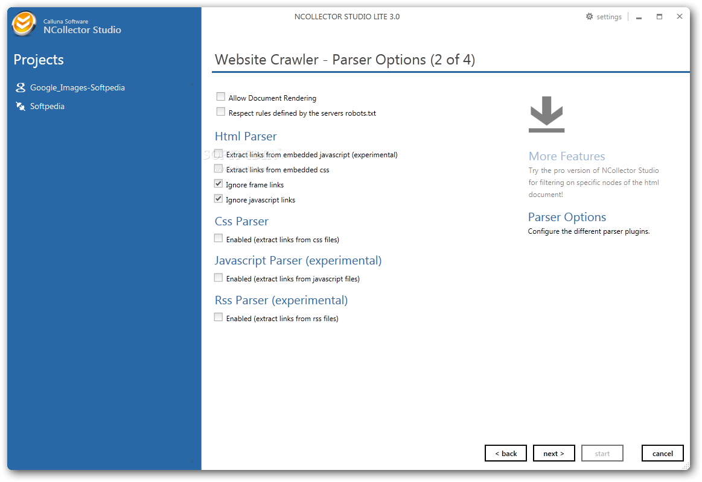
Task: Click the Softpedia crawler project icon
Action: coord(20,106)
